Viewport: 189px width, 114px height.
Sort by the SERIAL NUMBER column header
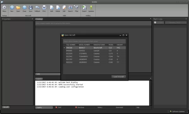pos(84,45)
